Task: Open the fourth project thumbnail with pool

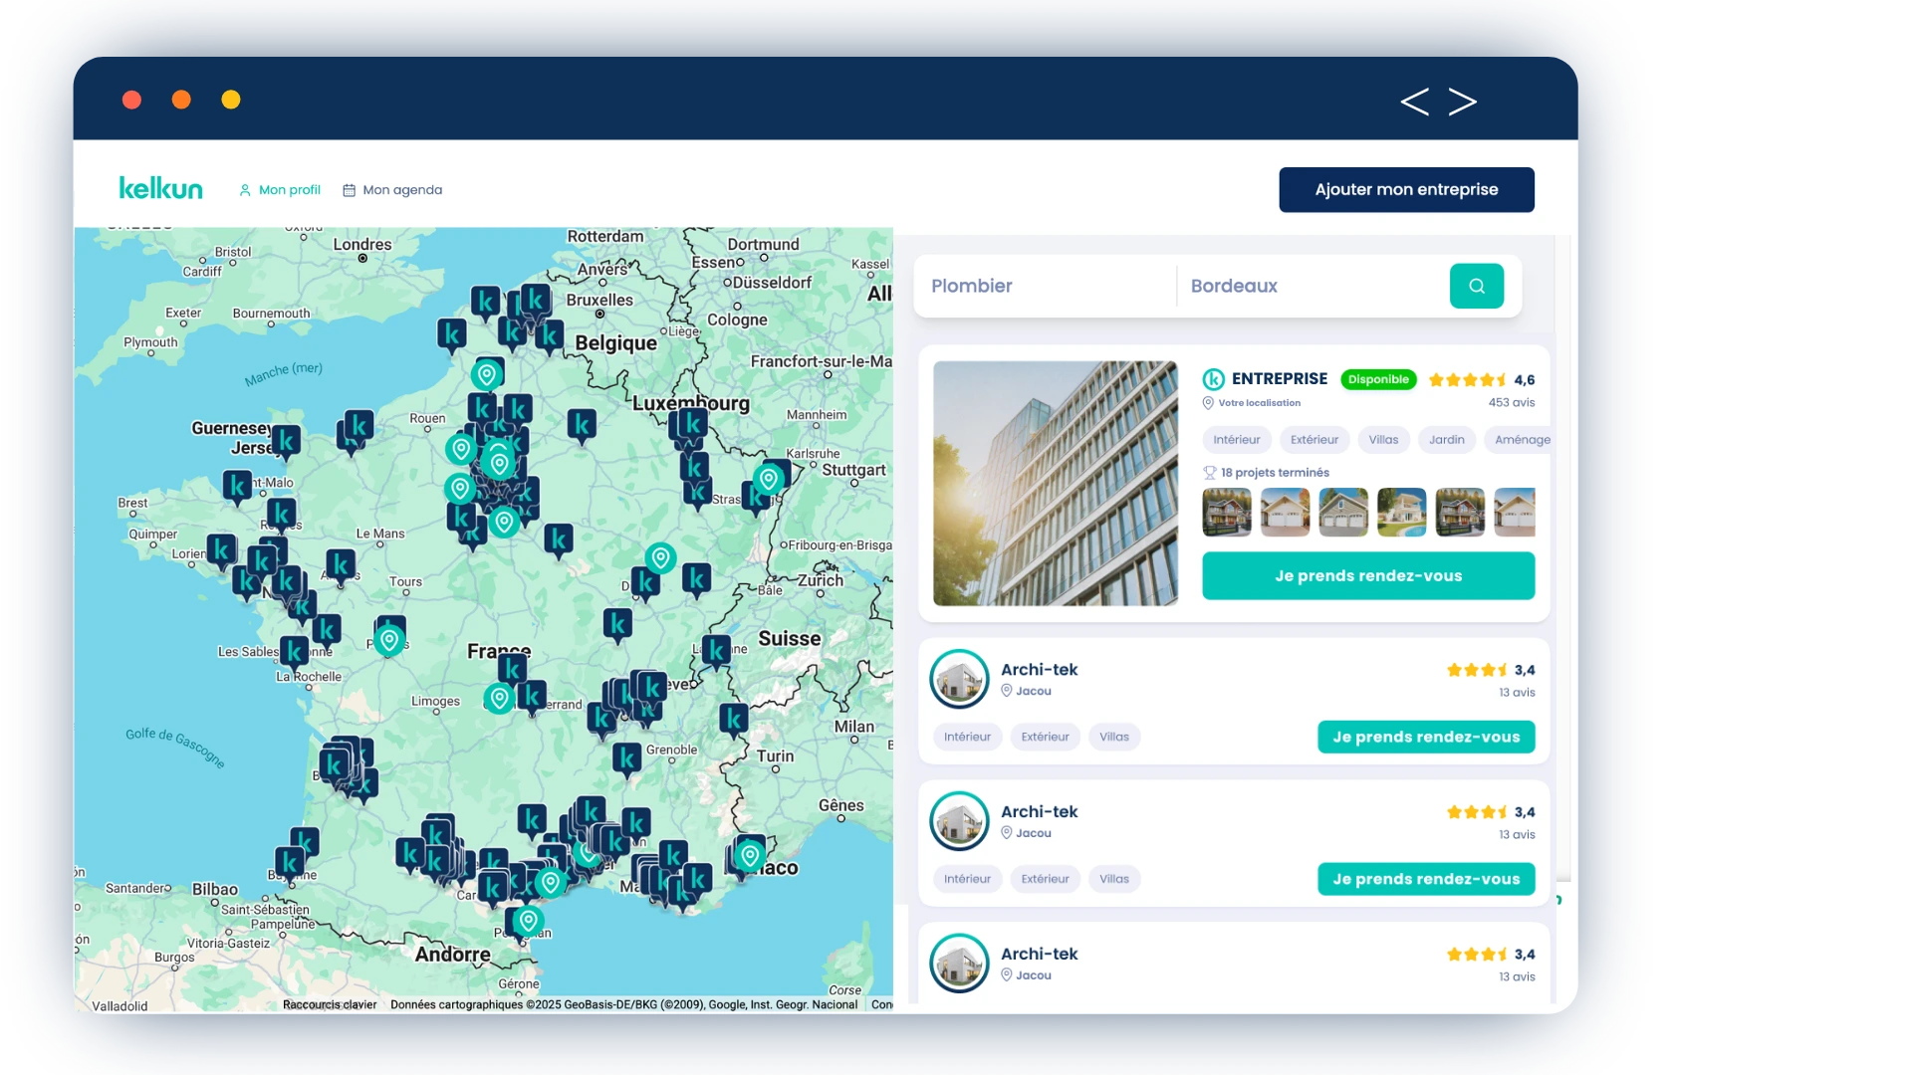Action: pyautogui.click(x=1401, y=513)
